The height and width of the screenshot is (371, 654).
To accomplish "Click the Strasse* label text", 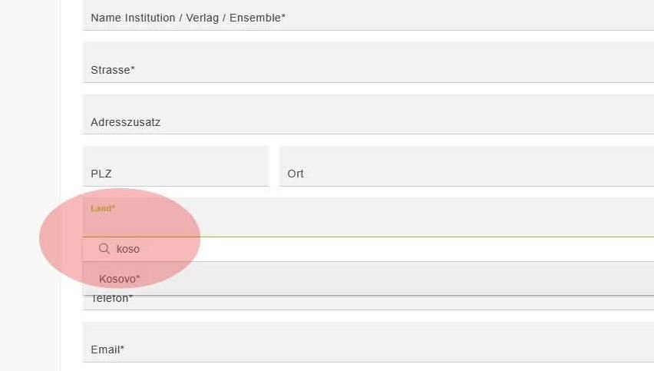I will [113, 70].
